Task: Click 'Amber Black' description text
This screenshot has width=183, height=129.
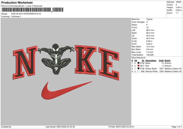Action: 151,68
